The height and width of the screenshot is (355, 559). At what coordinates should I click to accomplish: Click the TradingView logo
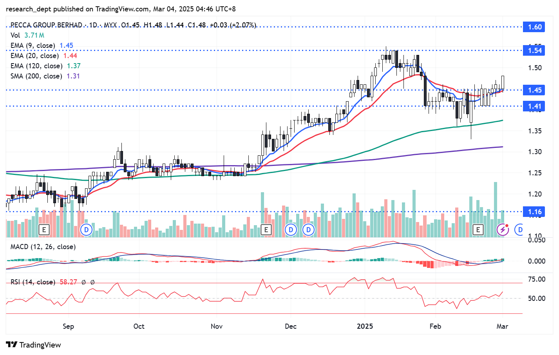click(34, 345)
